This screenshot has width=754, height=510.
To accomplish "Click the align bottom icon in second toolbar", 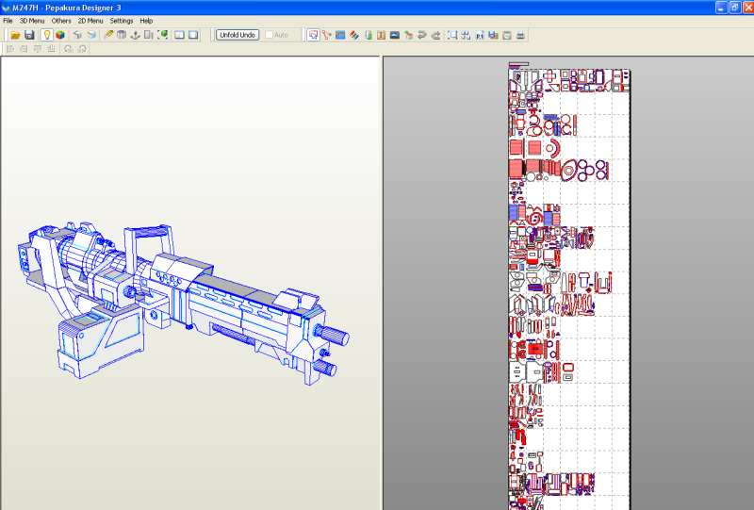I will click(x=51, y=49).
